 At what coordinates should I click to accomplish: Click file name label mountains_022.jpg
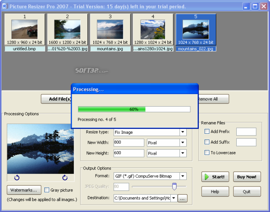[x=196, y=49]
